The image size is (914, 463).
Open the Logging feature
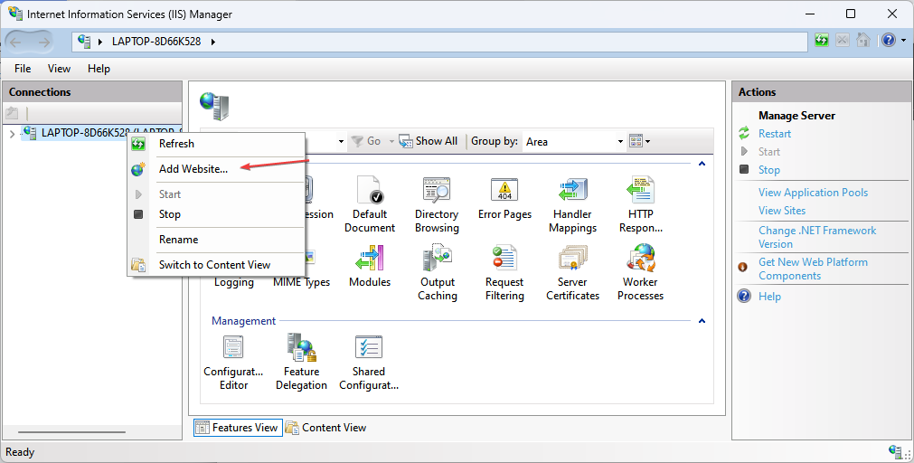[234, 282]
